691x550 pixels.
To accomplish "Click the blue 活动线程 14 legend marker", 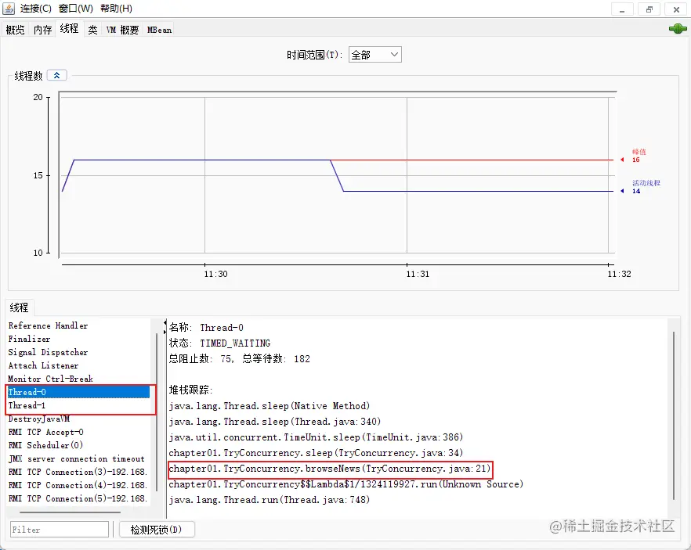I will click(622, 191).
